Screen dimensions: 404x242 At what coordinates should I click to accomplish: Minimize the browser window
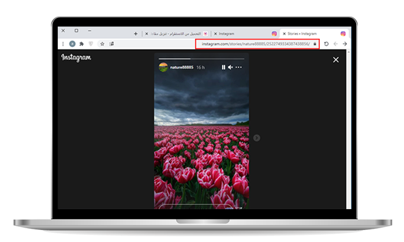tap(89, 31)
